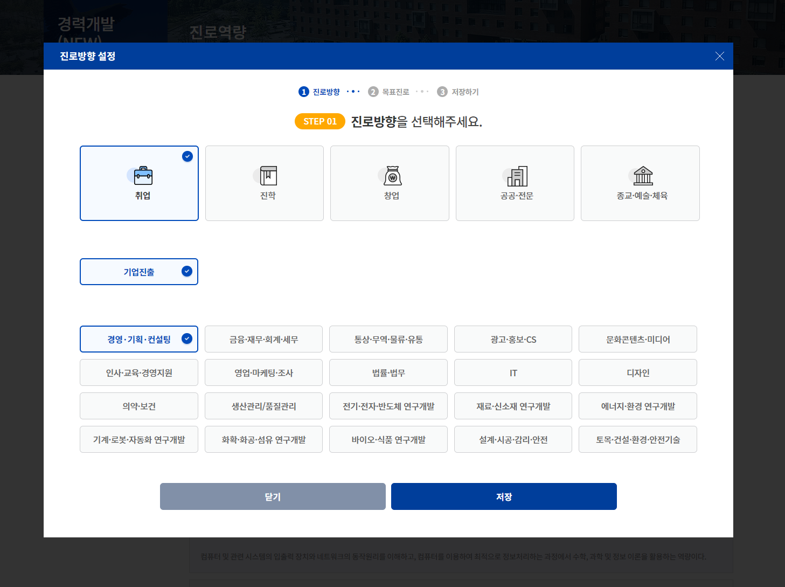Image resolution: width=785 pixels, height=587 pixels.
Task: Click the STEP 01 badge
Action: click(x=319, y=121)
